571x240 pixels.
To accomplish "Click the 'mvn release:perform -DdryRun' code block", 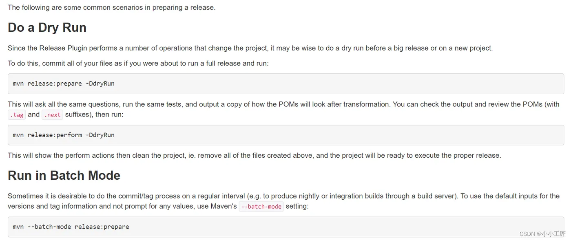I will click(286, 135).
